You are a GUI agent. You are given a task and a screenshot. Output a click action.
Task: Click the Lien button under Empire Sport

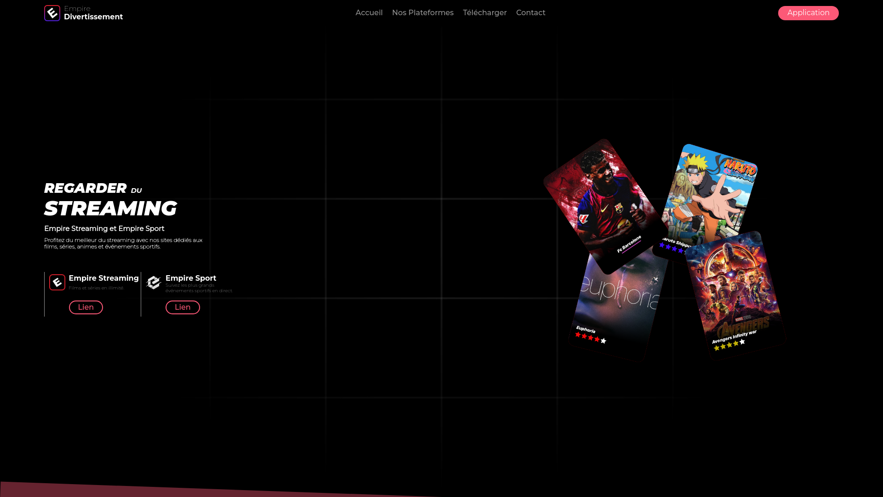[183, 307]
